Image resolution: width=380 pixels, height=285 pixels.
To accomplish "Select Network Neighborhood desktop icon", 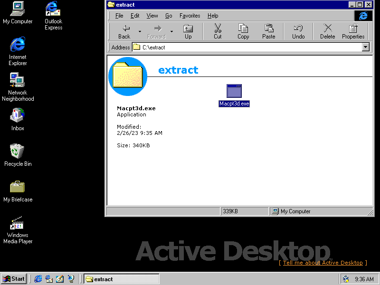I will 18,87.
